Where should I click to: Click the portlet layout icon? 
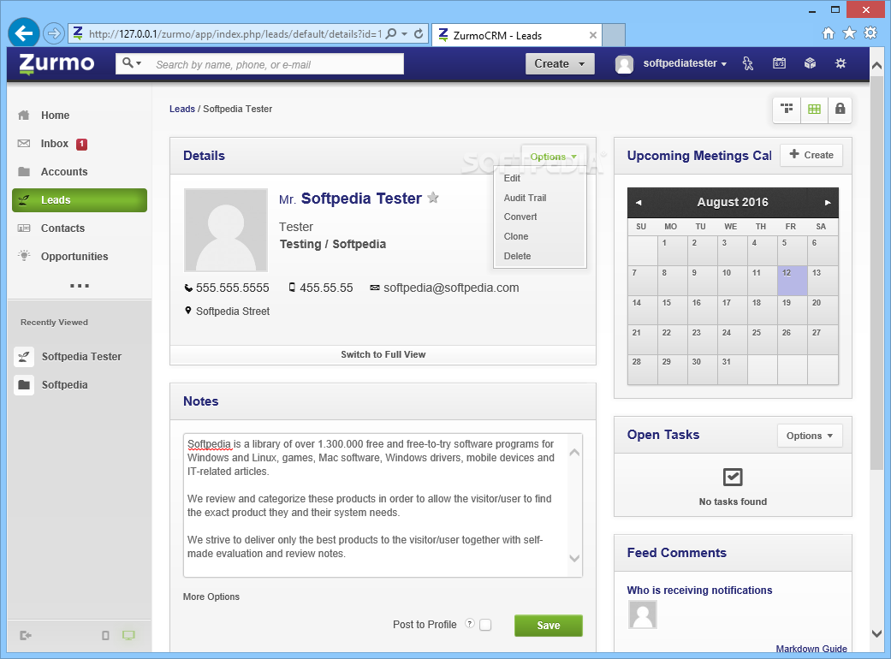787,109
